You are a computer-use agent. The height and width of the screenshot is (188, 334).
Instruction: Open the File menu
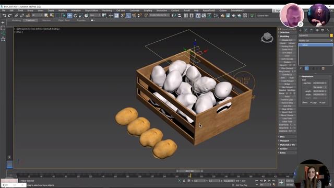4,10
